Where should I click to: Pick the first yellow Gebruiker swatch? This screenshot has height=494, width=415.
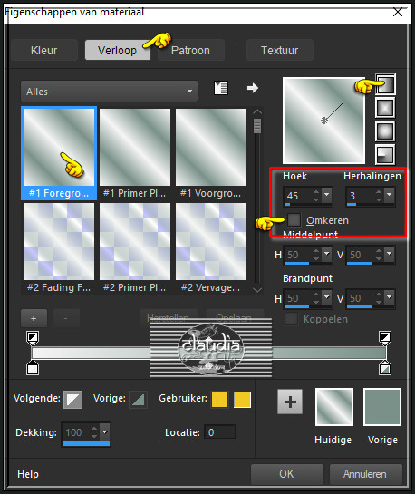[219, 400]
